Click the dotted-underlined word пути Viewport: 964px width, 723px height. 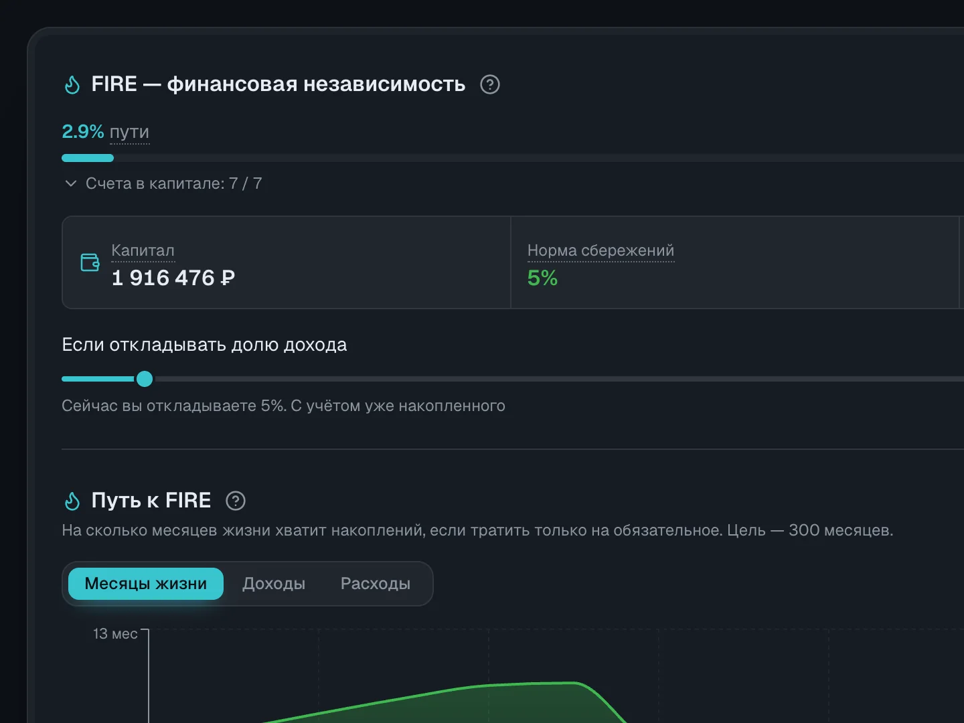coord(129,132)
